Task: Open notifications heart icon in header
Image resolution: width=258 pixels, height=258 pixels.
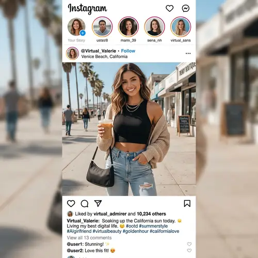Action: point(169,8)
